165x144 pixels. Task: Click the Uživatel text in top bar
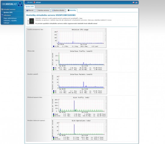pyautogui.click(x=30, y=2)
